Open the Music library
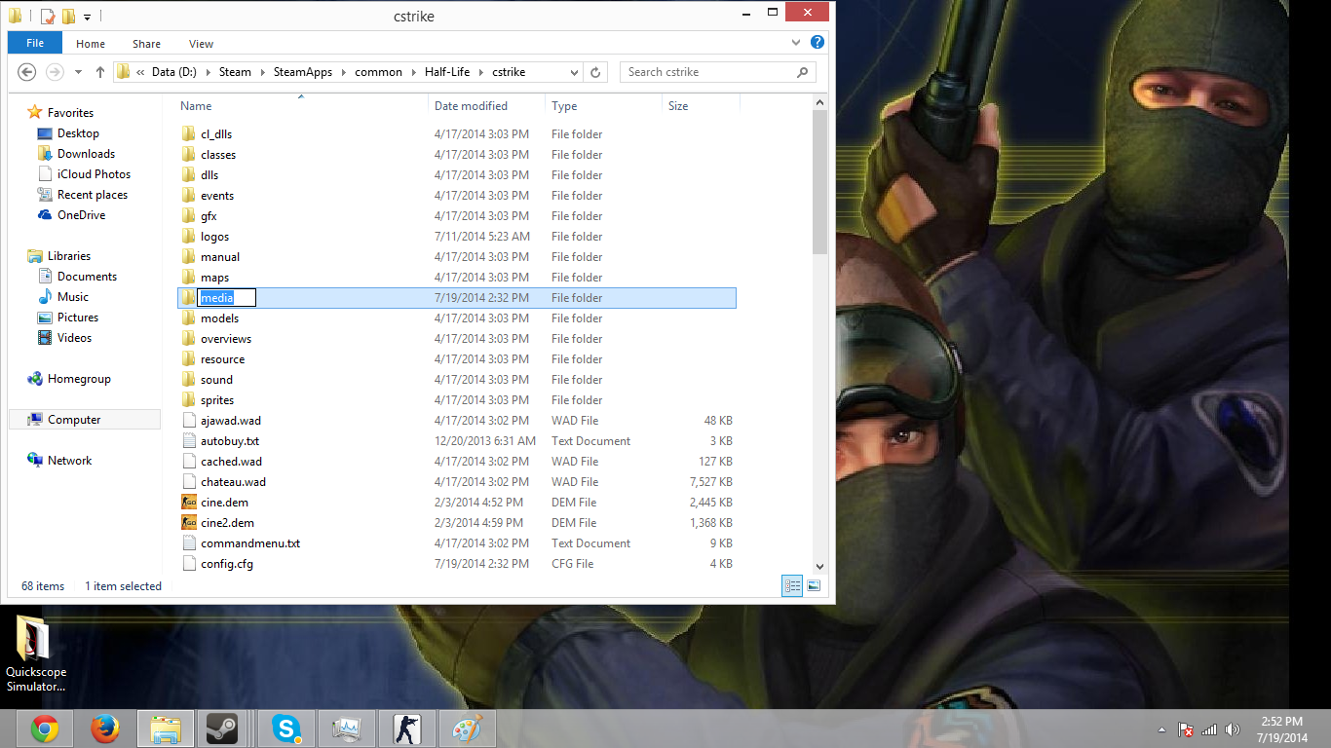Screen dimensions: 1331x748 72,297
